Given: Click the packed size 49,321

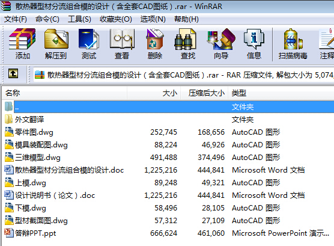Looking at the screenshot, I should click(x=213, y=183).
